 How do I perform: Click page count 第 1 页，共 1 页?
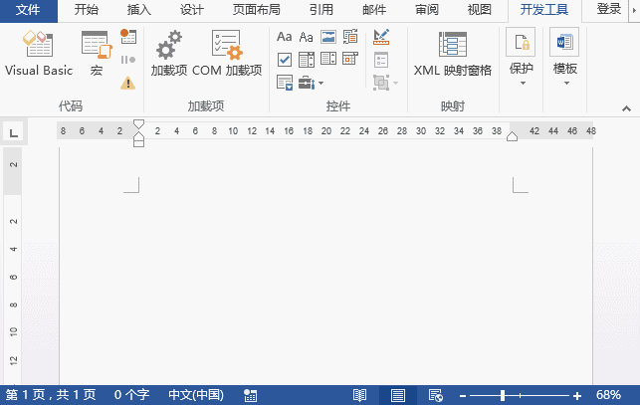pos(51,395)
